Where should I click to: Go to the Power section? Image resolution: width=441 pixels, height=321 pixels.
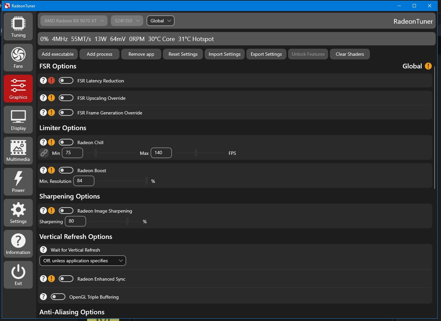click(x=18, y=182)
